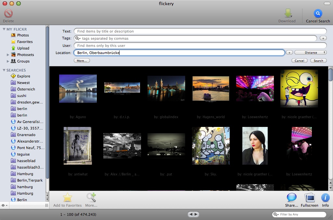Select Explore in the searches list

pyautogui.click(x=23, y=76)
